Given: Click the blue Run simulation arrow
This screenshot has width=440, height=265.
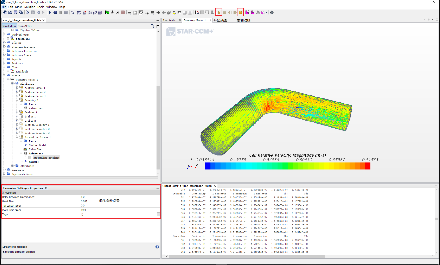Looking at the screenshot, I should (50, 12).
